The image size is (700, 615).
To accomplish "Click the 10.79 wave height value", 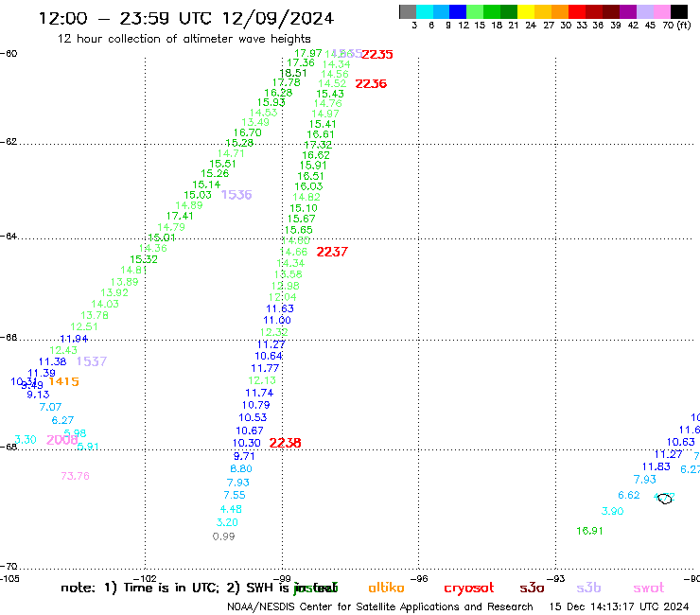I will coord(255,405).
